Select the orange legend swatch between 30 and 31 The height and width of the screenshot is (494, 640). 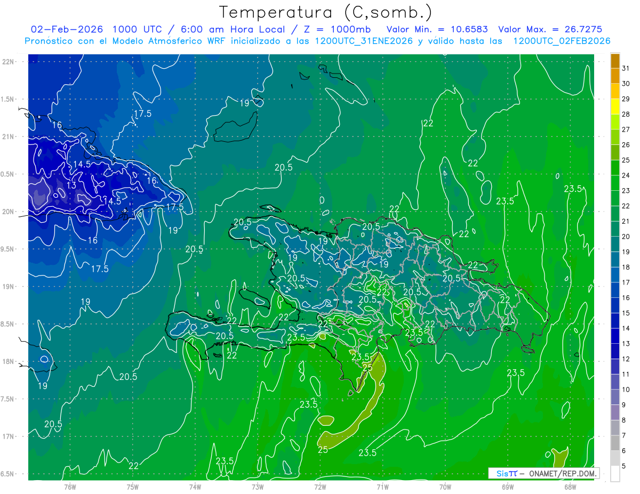point(615,76)
